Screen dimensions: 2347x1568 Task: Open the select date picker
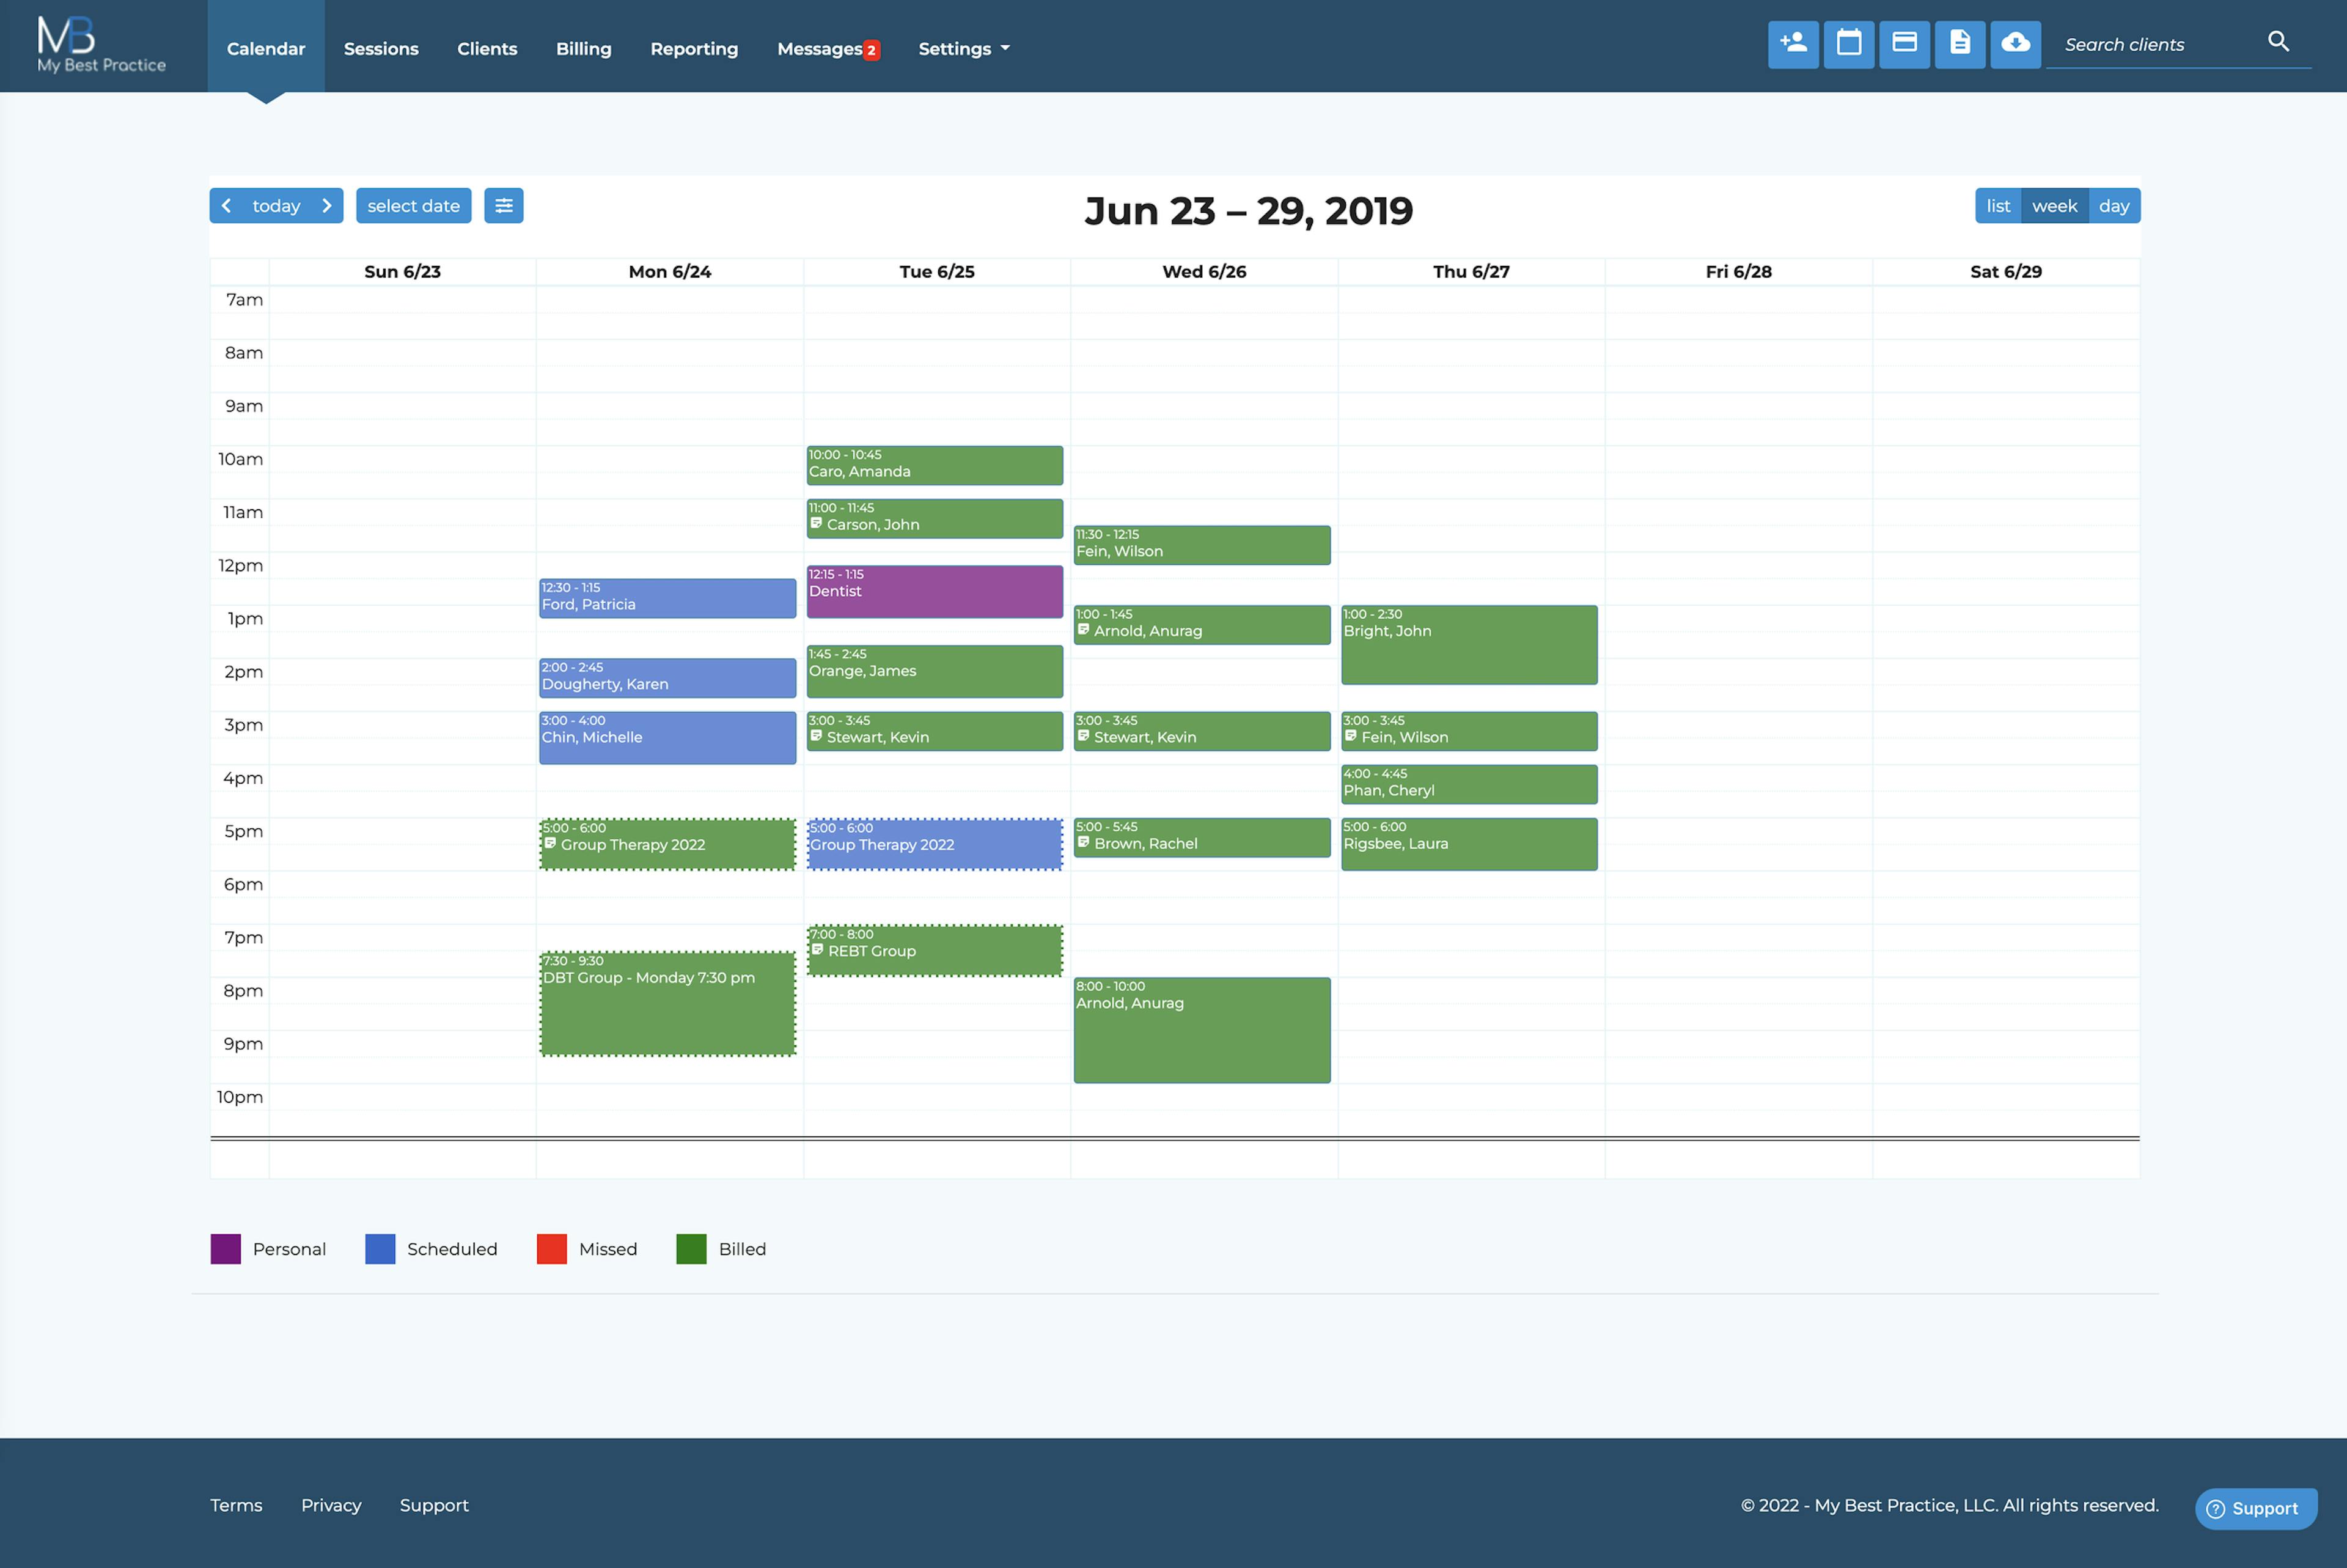[413, 206]
